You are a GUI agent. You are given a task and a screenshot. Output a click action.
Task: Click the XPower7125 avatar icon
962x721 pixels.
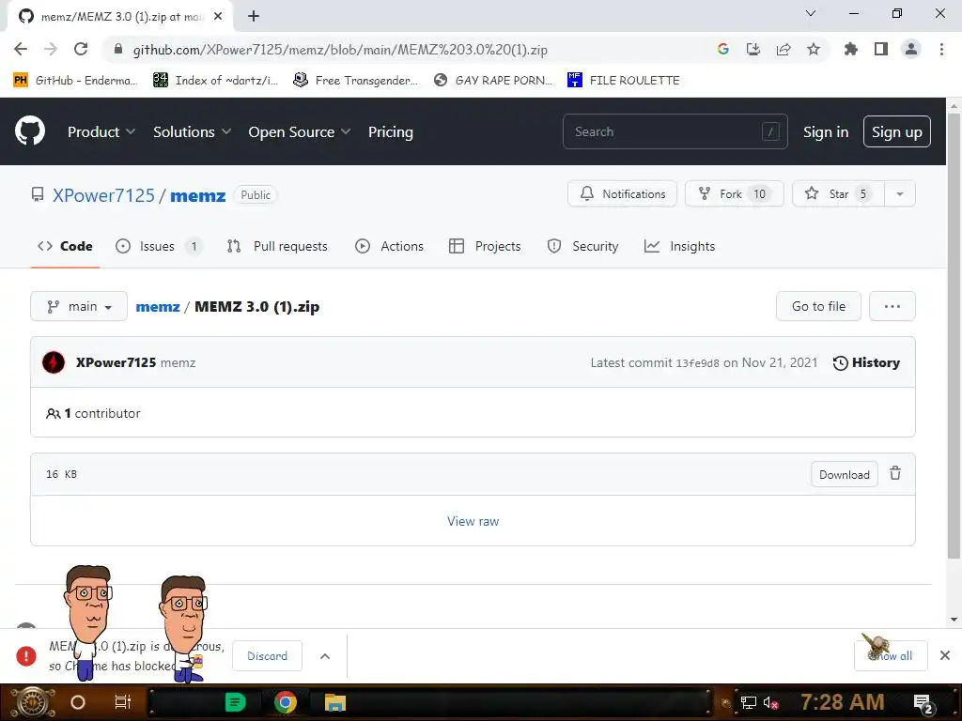54,362
